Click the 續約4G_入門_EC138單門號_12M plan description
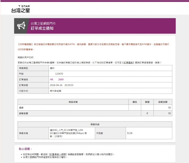This screenshot has height=163, width=189. pyautogui.click(x=68, y=133)
